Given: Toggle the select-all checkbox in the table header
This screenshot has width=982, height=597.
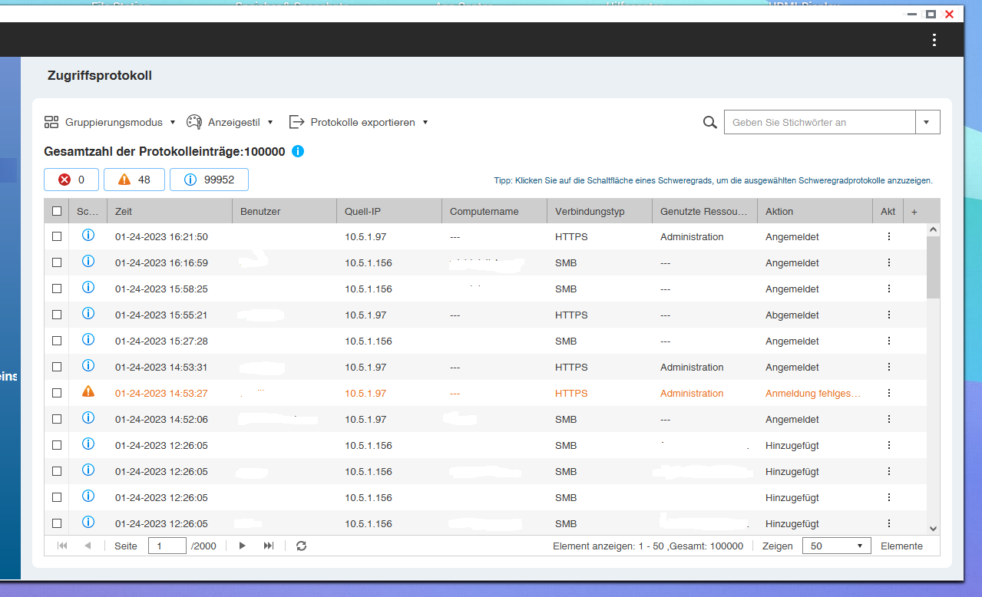Looking at the screenshot, I should (57, 211).
